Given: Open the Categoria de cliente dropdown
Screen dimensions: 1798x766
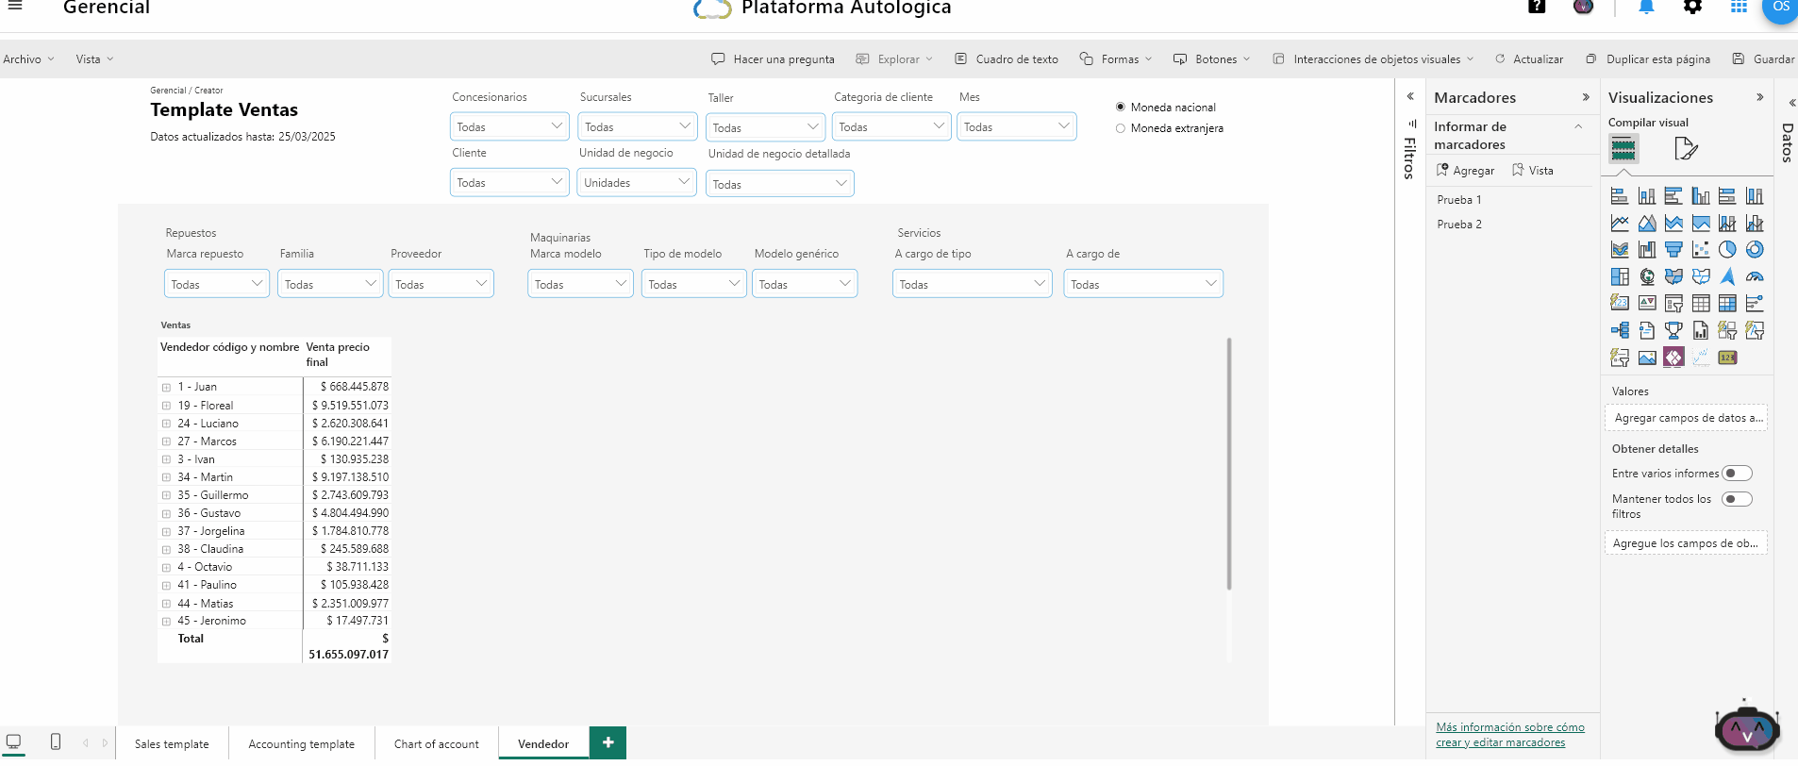Looking at the screenshot, I should pyautogui.click(x=891, y=126).
